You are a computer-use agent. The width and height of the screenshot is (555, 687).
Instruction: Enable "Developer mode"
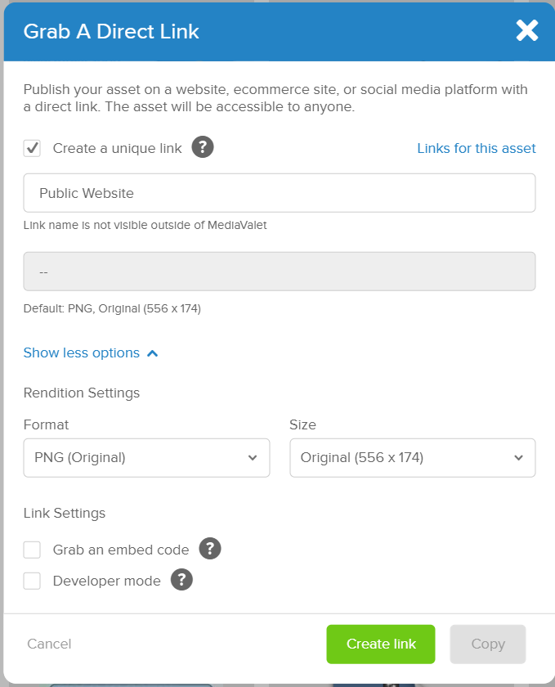[x=32, y=580]
